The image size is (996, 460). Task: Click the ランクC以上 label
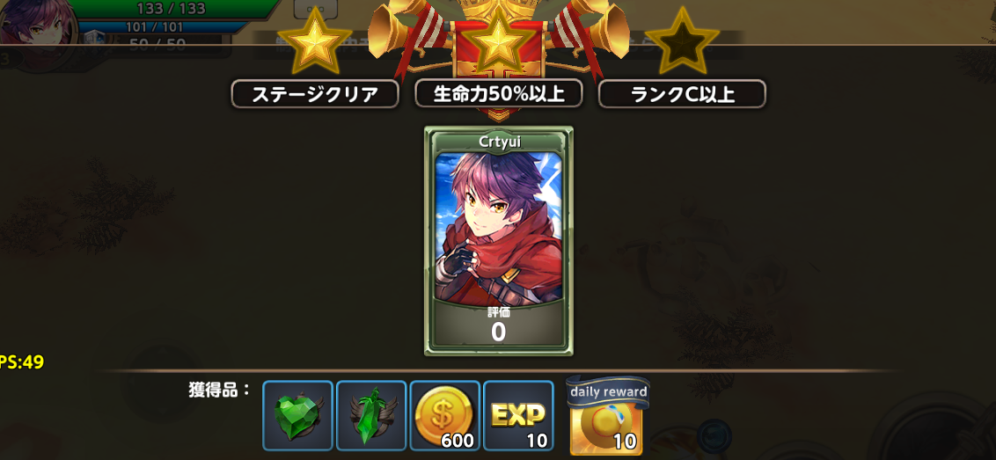coord(682,94)
